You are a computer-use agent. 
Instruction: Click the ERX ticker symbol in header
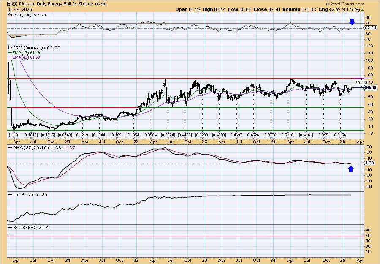pos(12,4)
